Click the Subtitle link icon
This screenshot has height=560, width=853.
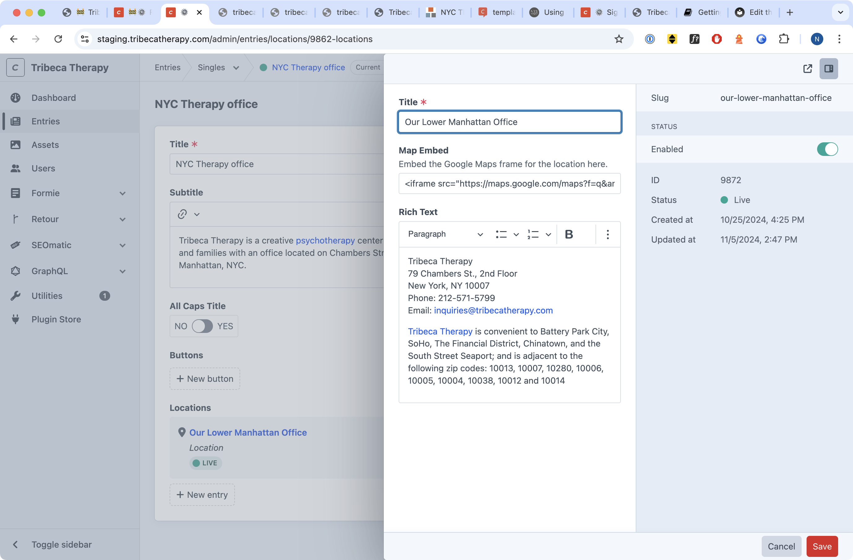click(x=182, y=214)
